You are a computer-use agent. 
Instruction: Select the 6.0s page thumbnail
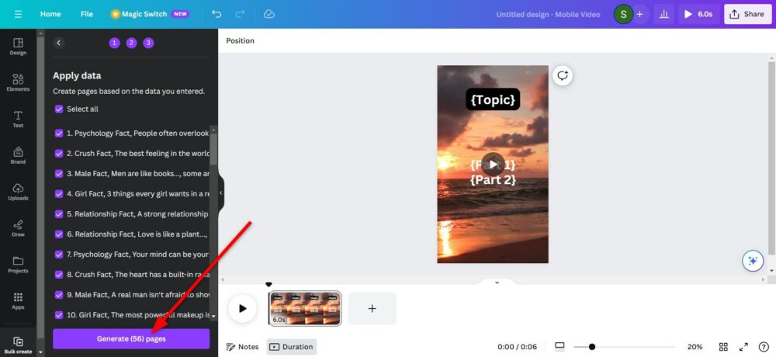tap(305, 308)
